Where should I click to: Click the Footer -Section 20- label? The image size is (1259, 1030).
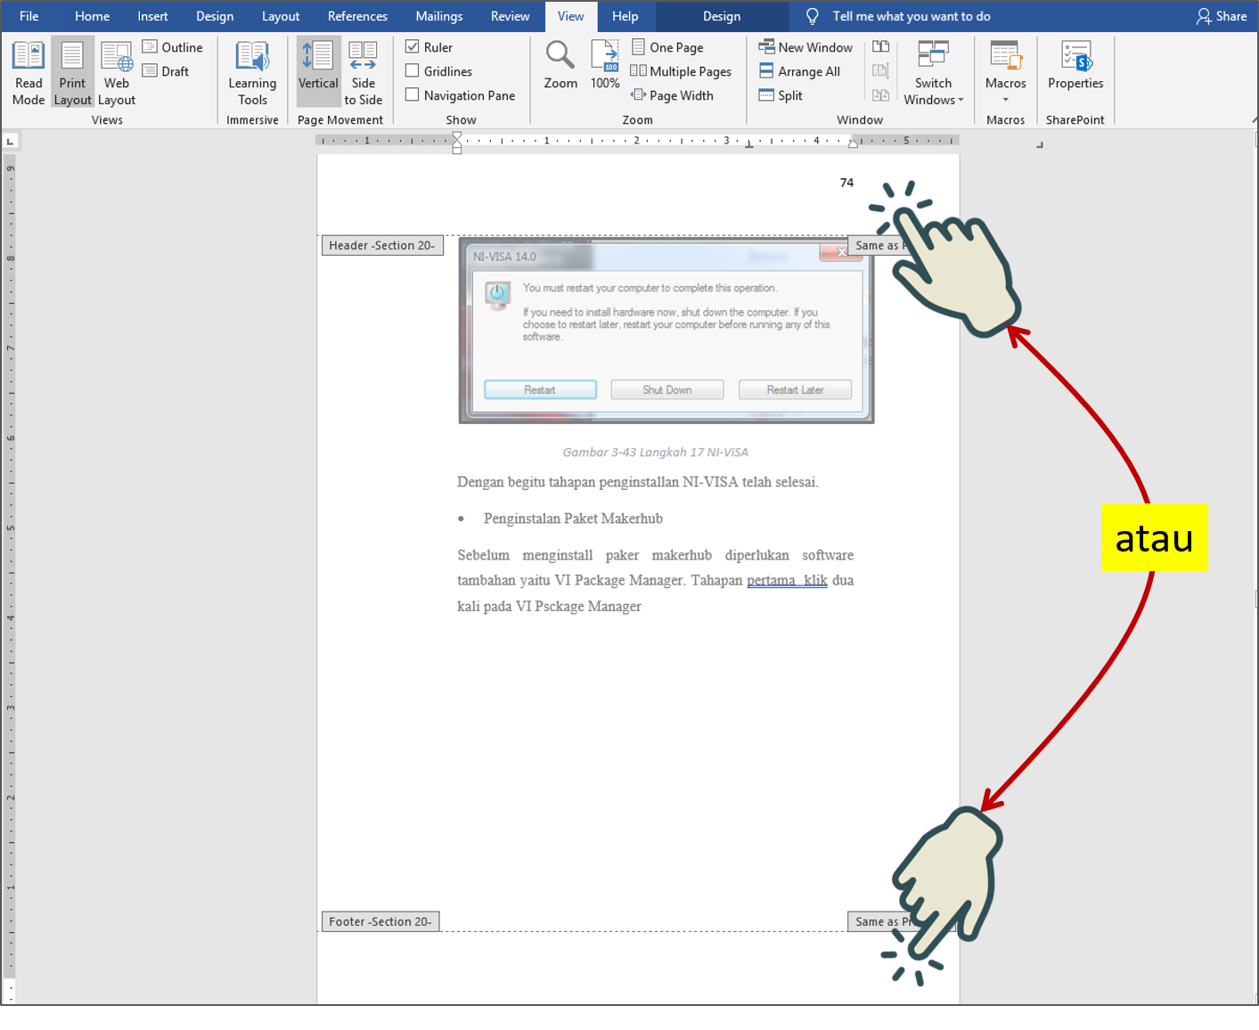[380, 921]
